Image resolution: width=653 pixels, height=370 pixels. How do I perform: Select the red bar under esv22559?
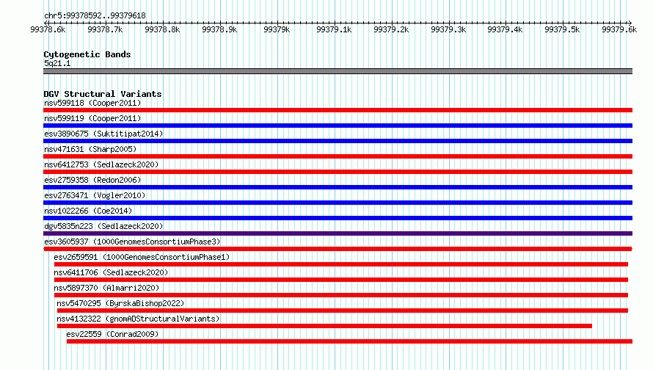tap(349, 341)
